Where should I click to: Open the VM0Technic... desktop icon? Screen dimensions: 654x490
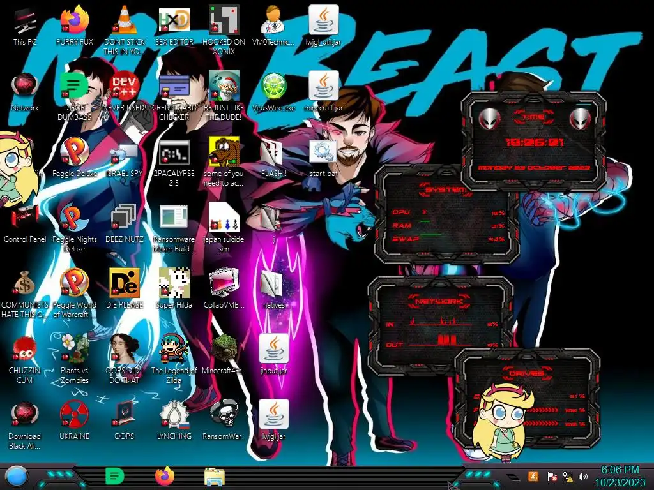273,26
